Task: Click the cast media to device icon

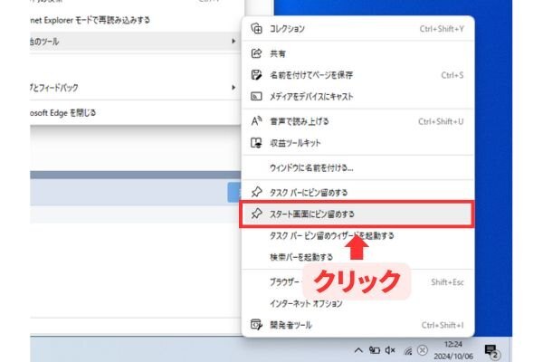Action: (x=256, y=96)
